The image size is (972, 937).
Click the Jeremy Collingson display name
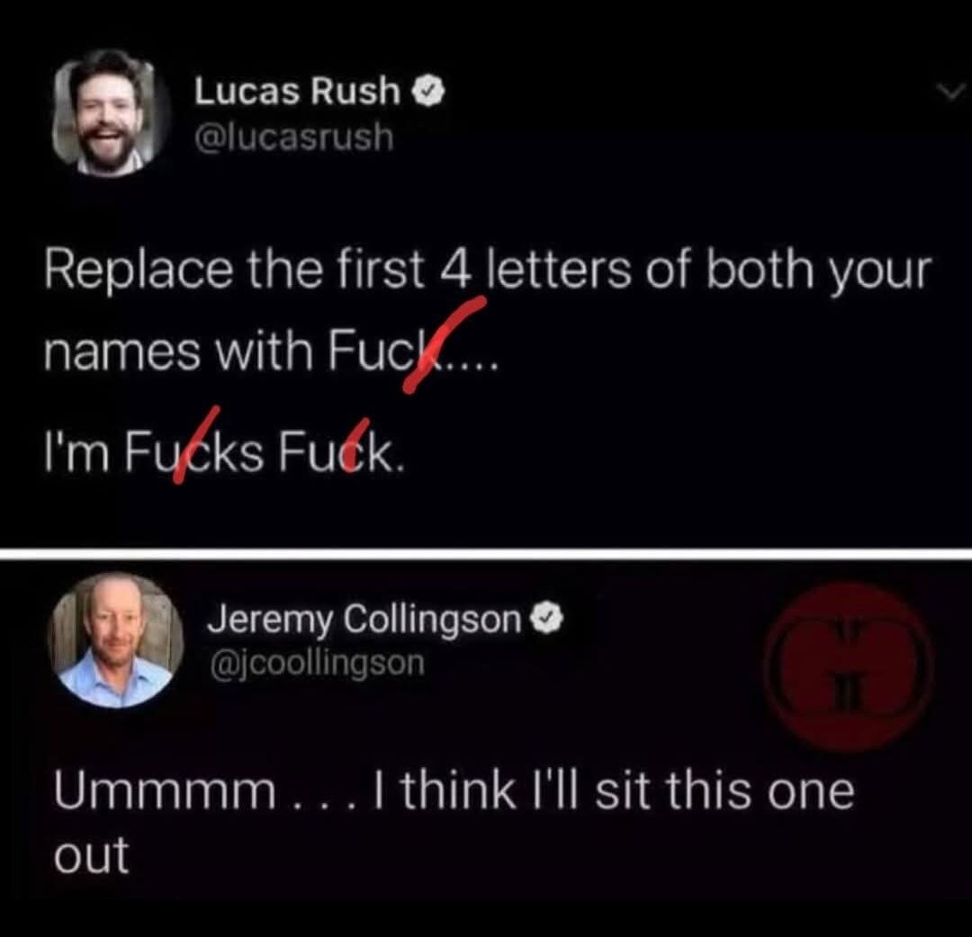coord(364,620)
